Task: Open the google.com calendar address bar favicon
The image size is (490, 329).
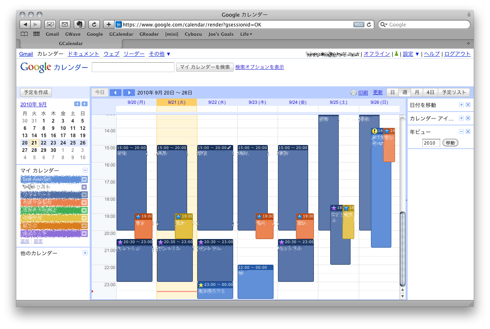Action: (x=119, y=24)
